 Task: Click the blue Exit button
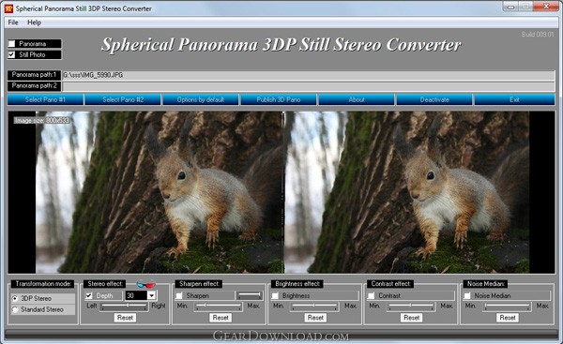514,99
